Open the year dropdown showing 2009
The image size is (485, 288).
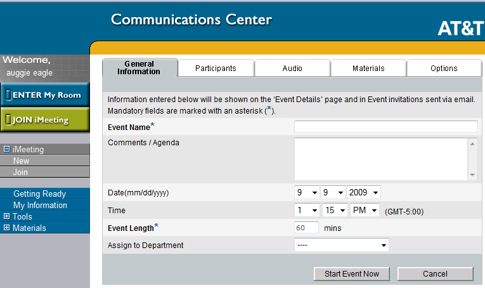[363, 192]
